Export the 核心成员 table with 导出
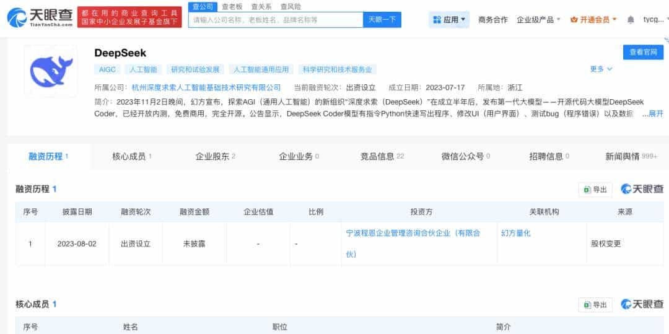 tap(595, 305)
